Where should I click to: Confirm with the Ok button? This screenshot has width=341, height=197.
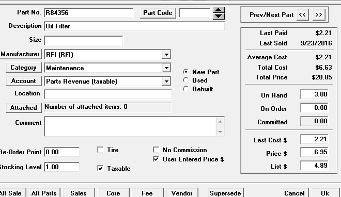pos(326,193)
